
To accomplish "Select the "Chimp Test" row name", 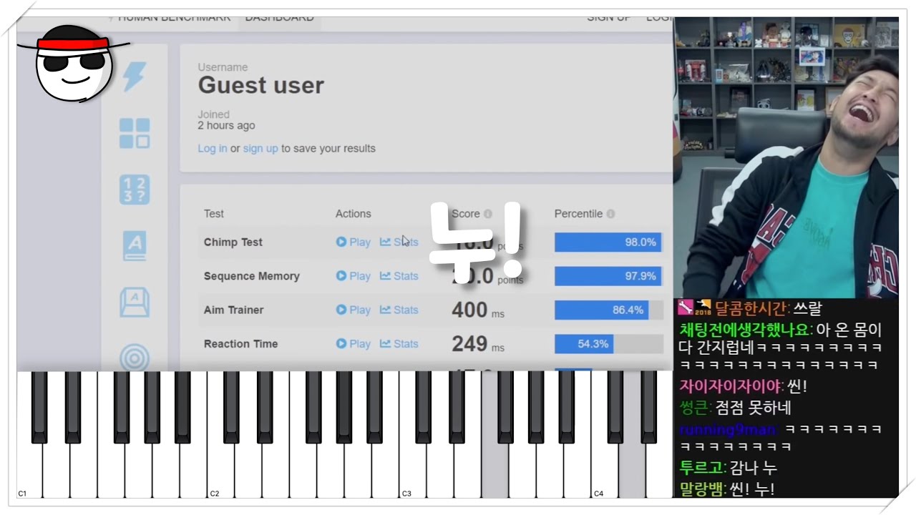I will click(233, 242).
